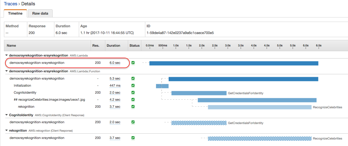Select the solid light RecognizeCelebrities bar

pos(260,107)
